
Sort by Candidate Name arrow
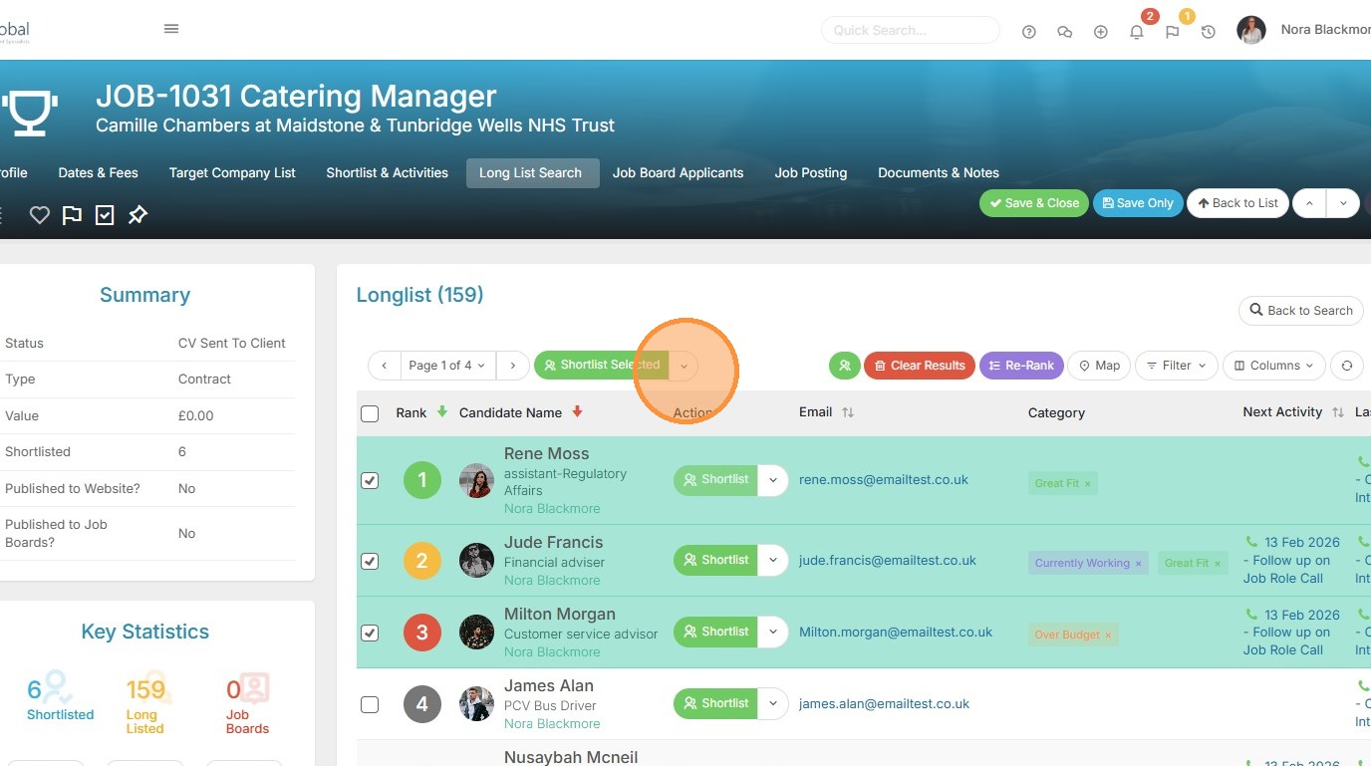[577, 412]
